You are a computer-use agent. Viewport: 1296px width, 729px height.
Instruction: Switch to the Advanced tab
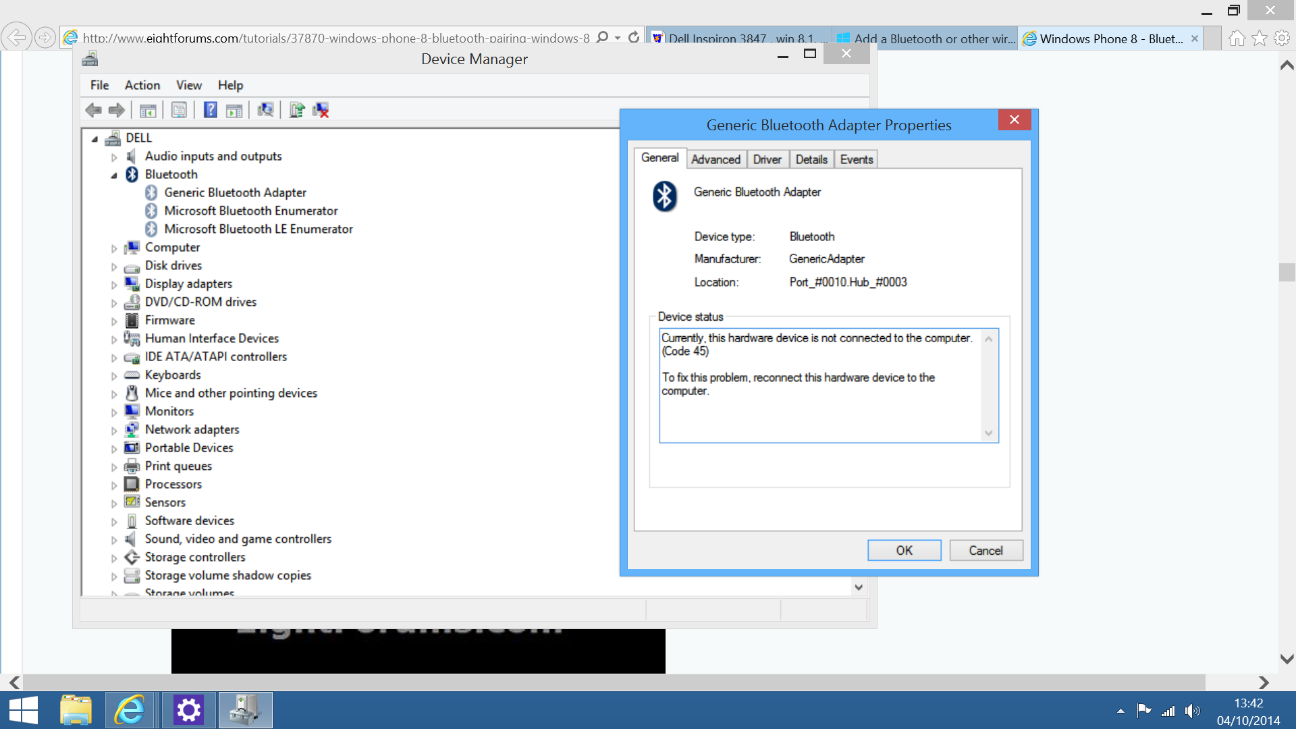pyautogui.click(x=715, y=159)
